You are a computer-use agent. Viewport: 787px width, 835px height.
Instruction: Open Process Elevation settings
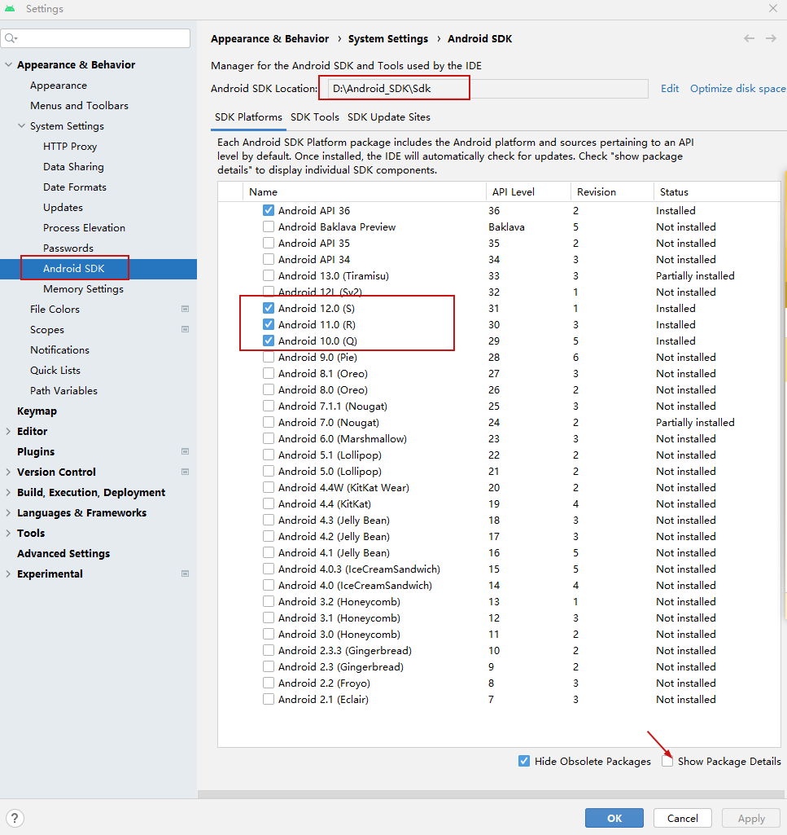pos(84,227)
